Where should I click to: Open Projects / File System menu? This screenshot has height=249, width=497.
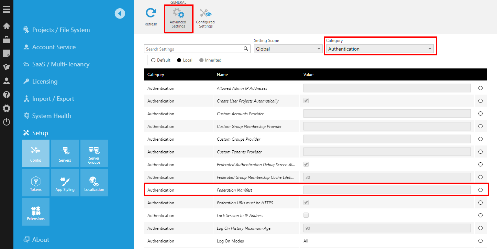(x=61, y=30)
